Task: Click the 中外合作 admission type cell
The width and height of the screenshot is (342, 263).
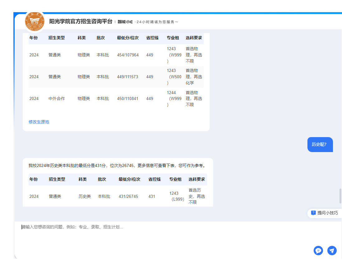Action: (57, 98)
